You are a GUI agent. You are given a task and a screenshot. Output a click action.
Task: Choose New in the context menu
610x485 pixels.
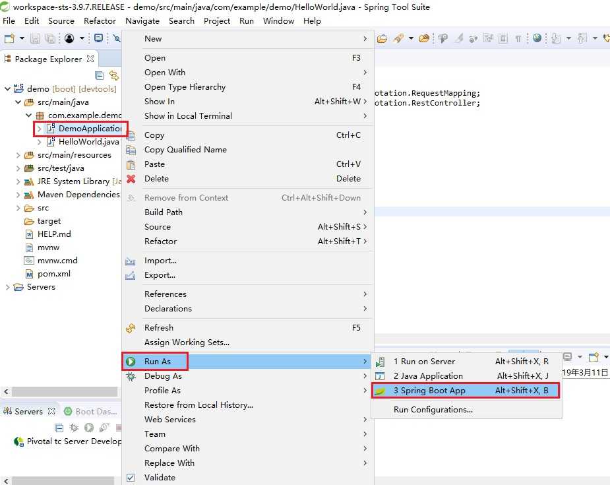click(x=248, y=38)
